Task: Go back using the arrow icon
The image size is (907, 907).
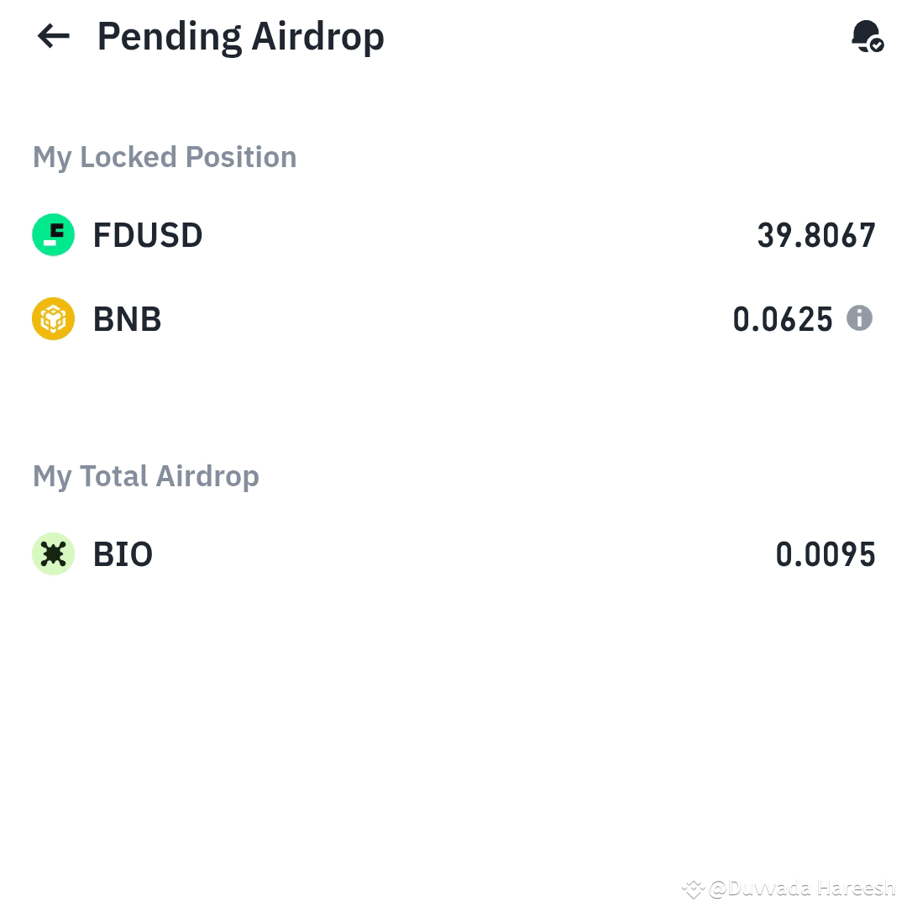Action: click(52, 35)
